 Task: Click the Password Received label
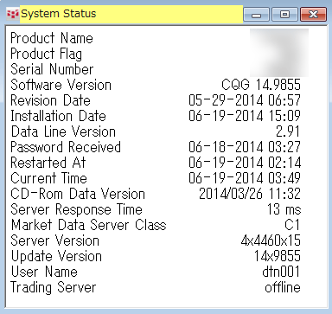(x=66, y=147)
